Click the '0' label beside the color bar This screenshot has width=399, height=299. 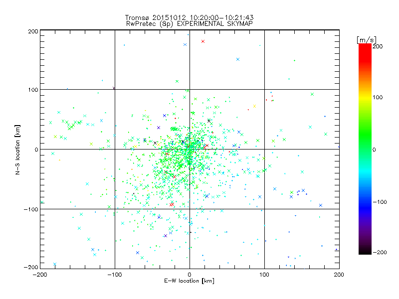[x=374, y=149]
